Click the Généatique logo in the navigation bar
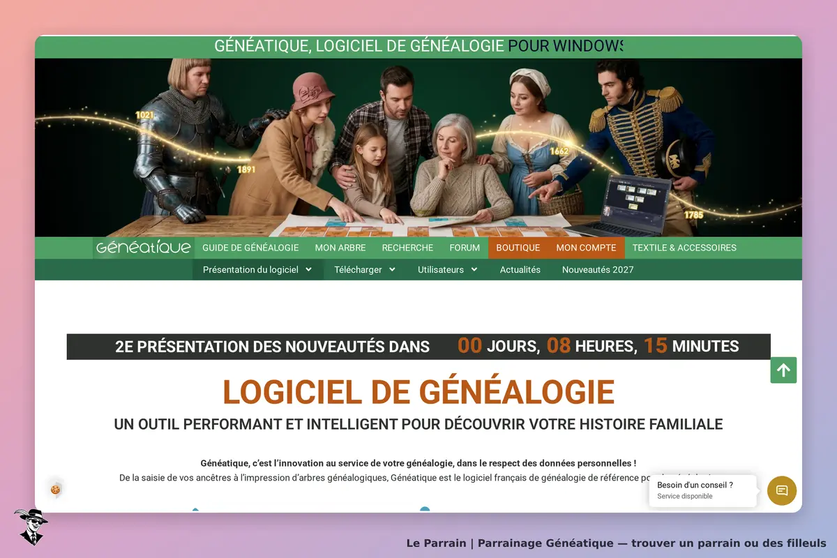Screen dimensions: 837x558 point(144,248)
